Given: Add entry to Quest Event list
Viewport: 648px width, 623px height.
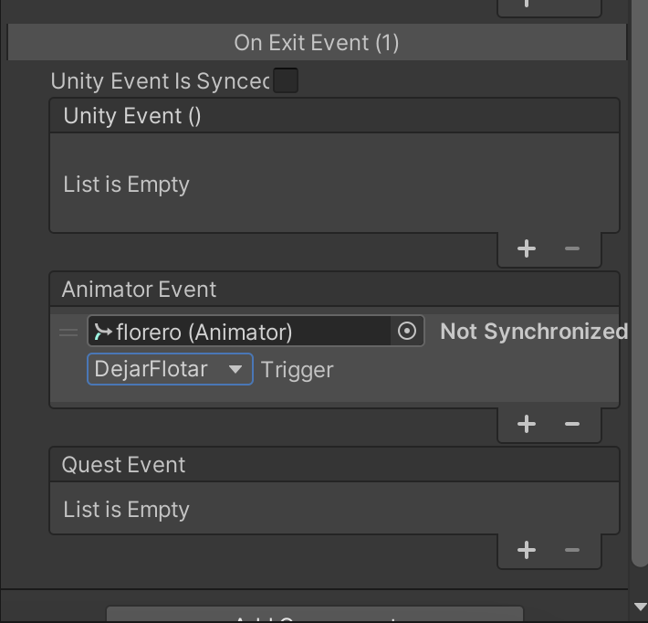Looking at the screenshot, I should tap(526, 550).
